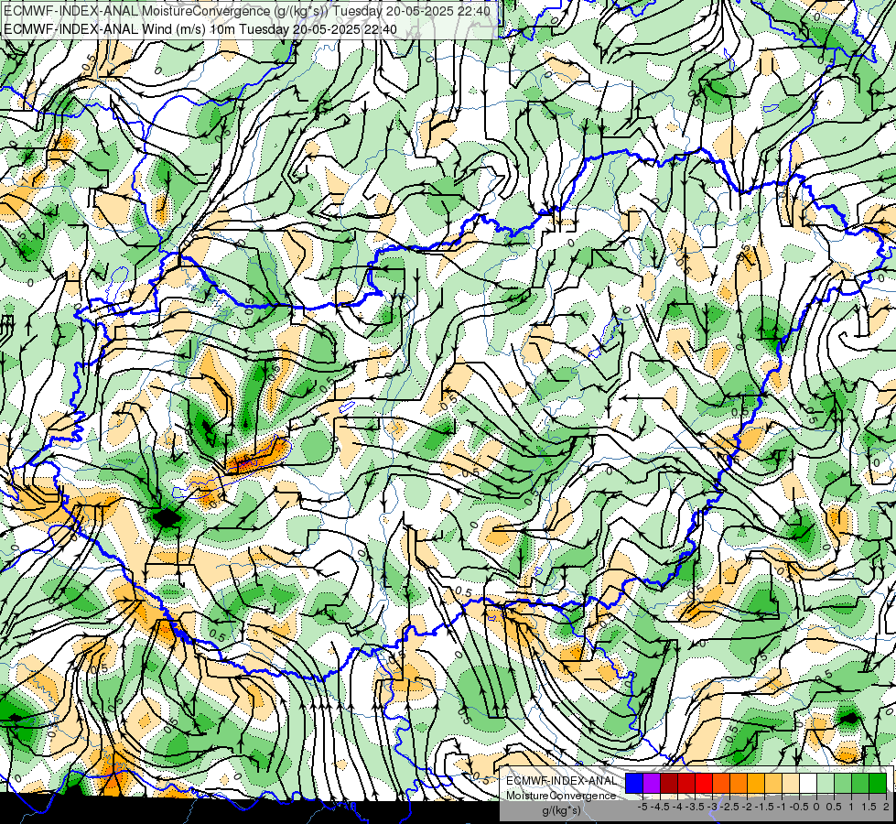Pick the light green swatch between 0.5 and 1

click(x=842, y=784)
